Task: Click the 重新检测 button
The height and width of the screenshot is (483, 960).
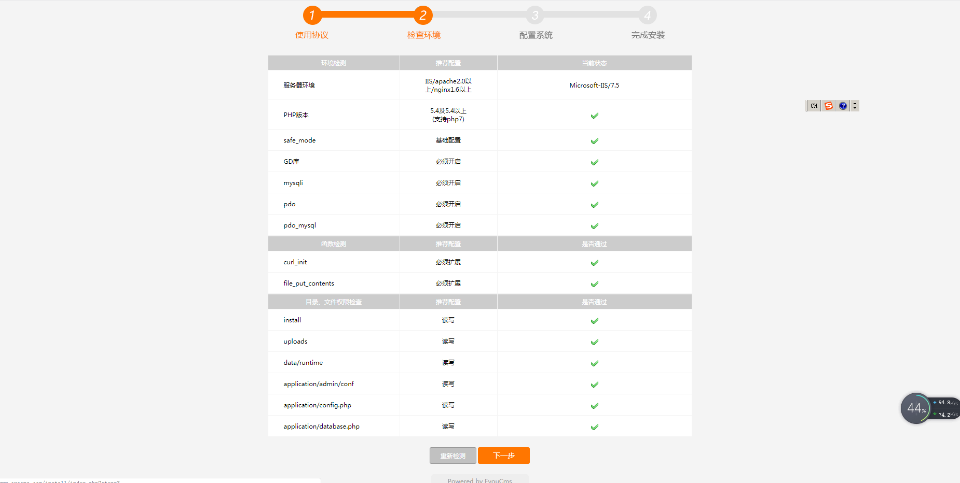Action: click(x=452, y=456)
